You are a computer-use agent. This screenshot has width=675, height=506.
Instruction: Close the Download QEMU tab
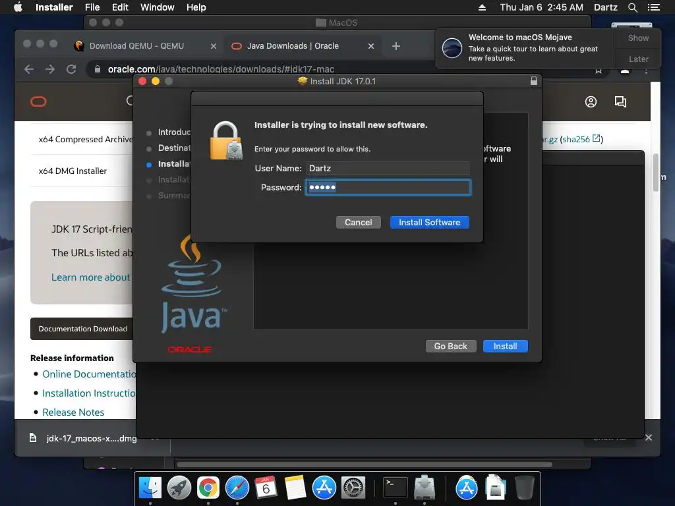point(213,46)
